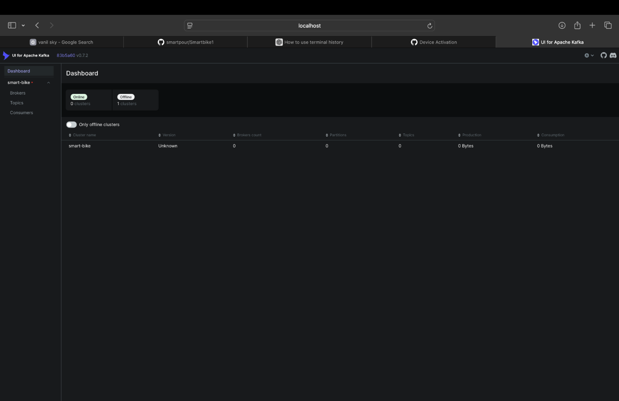This screenshot has width=619, height=401.
Task: Toggle the Safari sidebar icon
Action: 12,25
